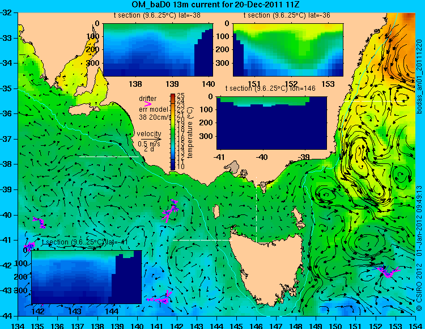Open the lat=-36 temperature section inset plot
The height and width of the screenshot is (329, 425).
288,50
